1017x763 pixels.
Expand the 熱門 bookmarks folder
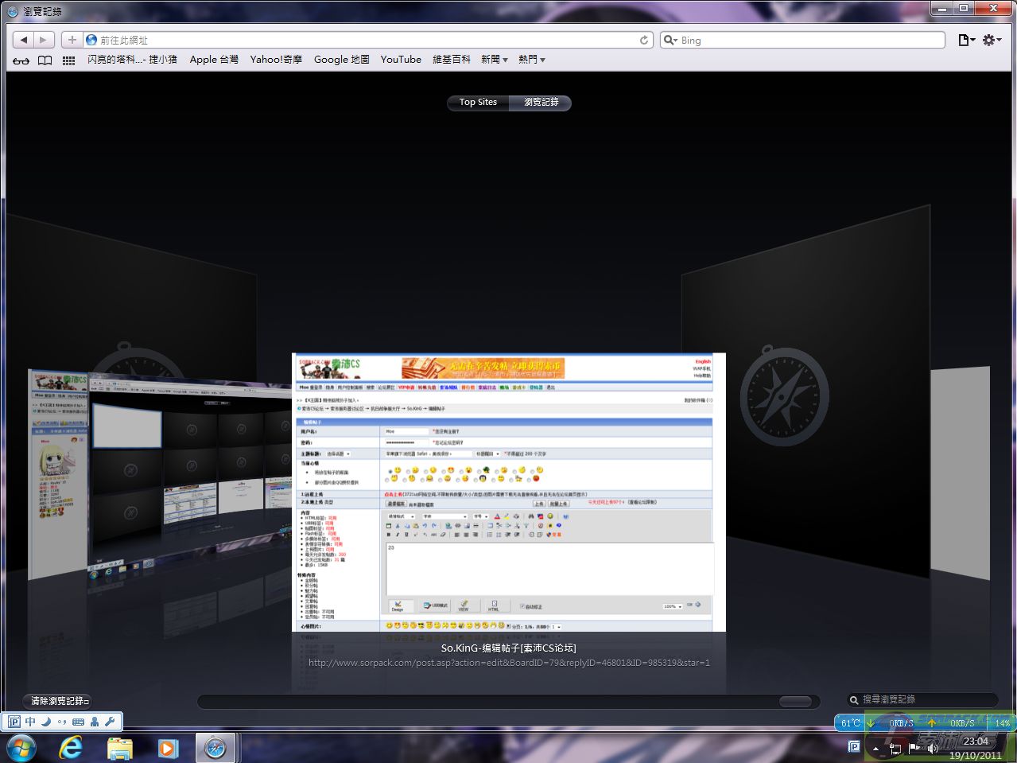coord(531,60)
